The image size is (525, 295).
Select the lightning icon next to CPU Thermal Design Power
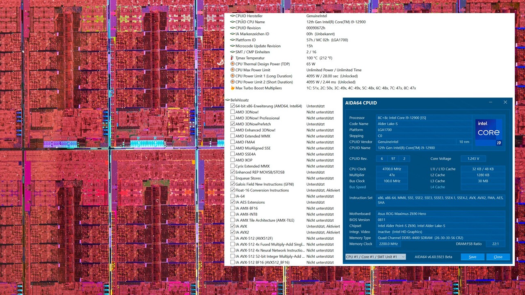[x=233, y=64]
